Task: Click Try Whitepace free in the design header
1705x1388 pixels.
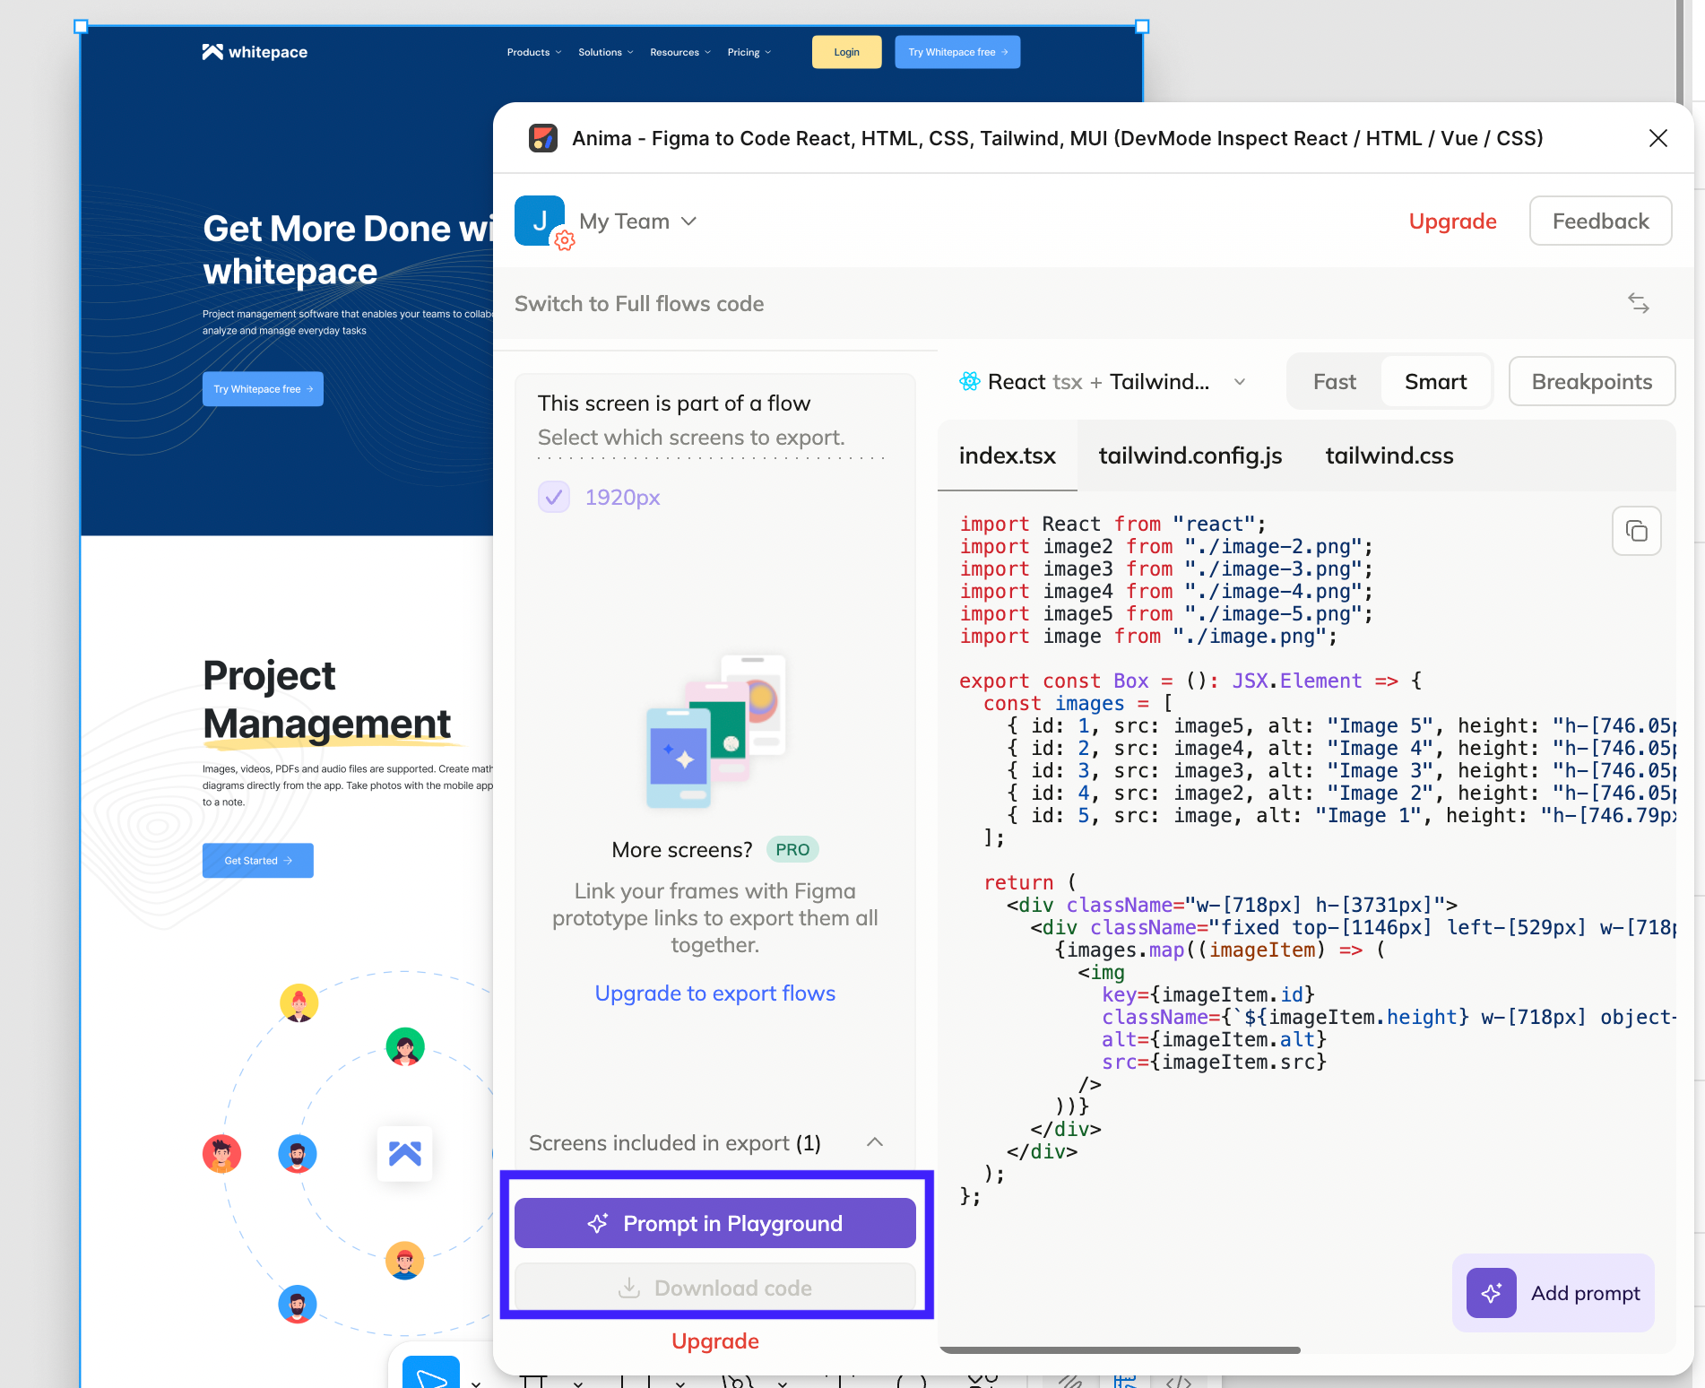Action: click(957, 52)
